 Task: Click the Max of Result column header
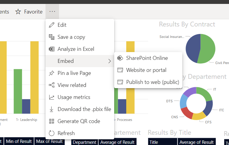(x=49, y=141)
